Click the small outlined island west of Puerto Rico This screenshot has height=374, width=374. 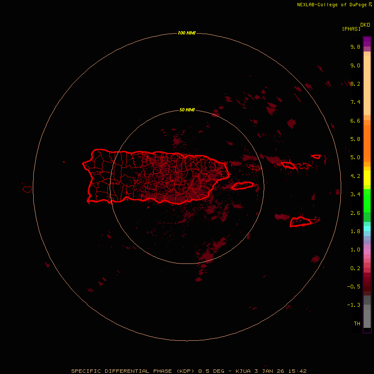(27, 189)
